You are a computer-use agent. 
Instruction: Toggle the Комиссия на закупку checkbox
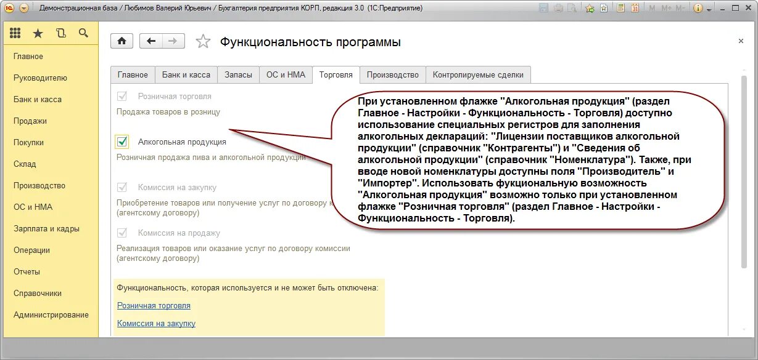click(x=122, y=187)
